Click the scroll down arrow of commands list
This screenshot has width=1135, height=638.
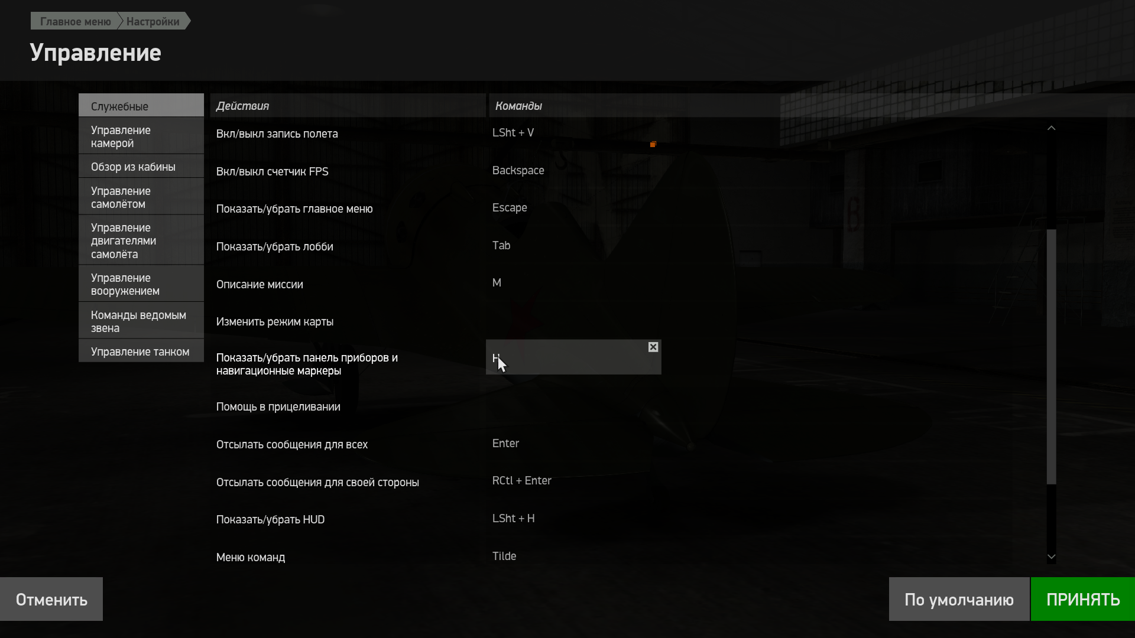pyautogui.click(x=1051, y=556)
